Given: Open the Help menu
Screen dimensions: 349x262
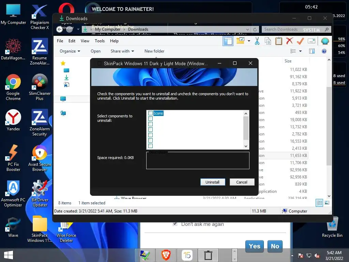Looking at the screenshot, I should pyautogui.click(x=114, y=41).
